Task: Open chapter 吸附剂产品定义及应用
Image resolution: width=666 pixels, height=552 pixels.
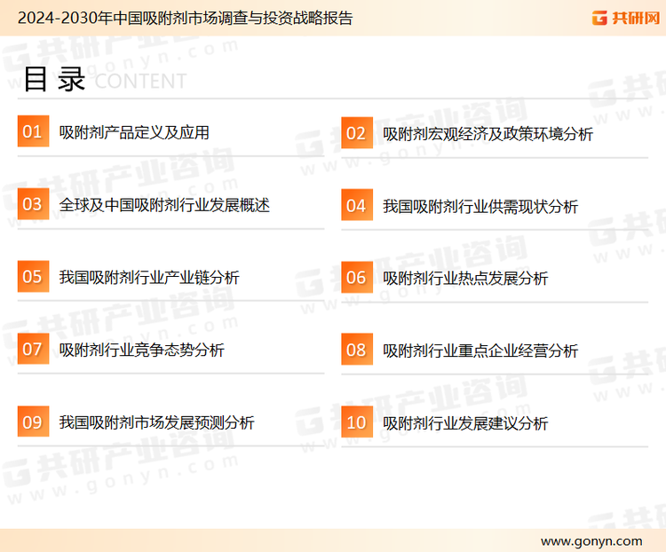Action: pyautogui.click(x=134, y=133)
